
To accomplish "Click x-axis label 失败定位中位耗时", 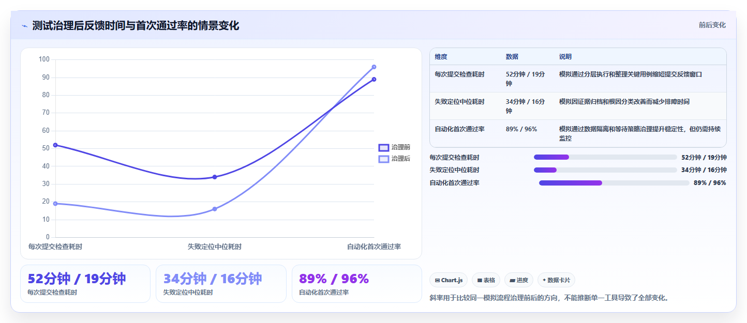I will [x=215, y=247].
